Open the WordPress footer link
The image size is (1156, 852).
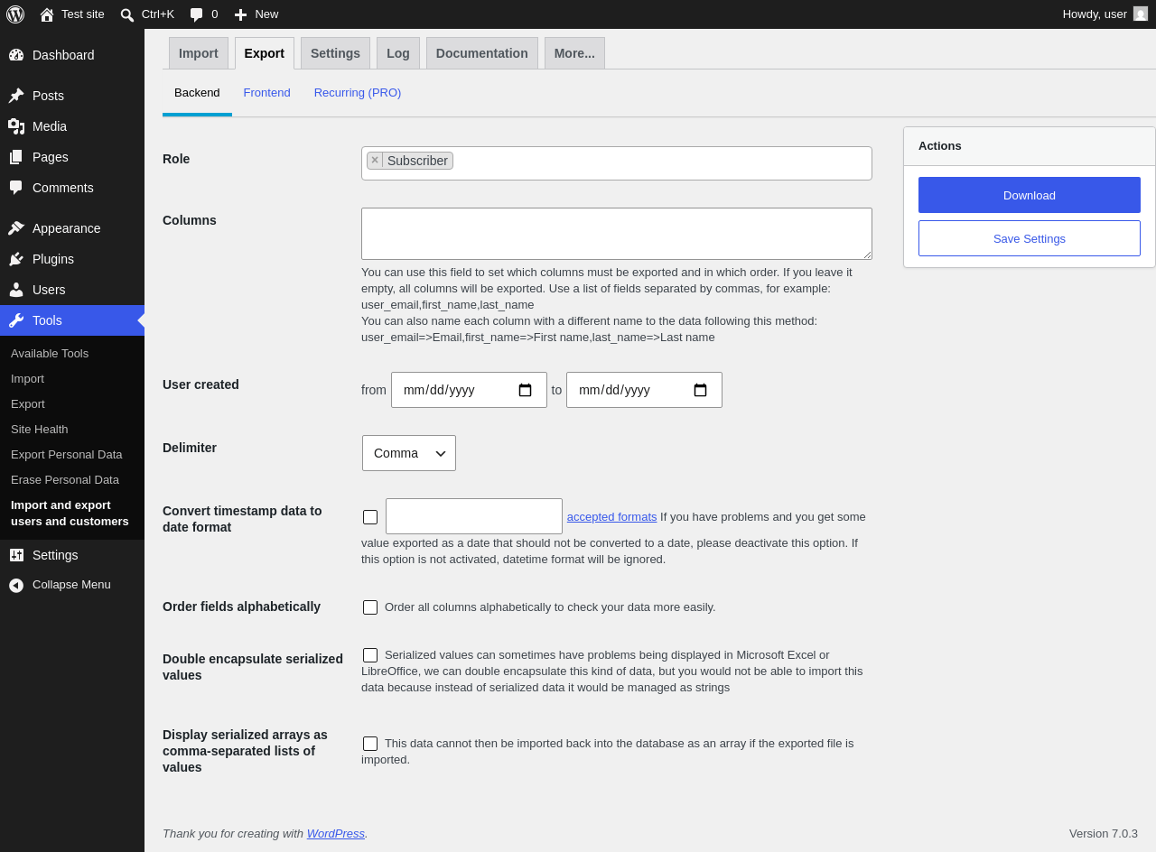click(x=336, y=834)
